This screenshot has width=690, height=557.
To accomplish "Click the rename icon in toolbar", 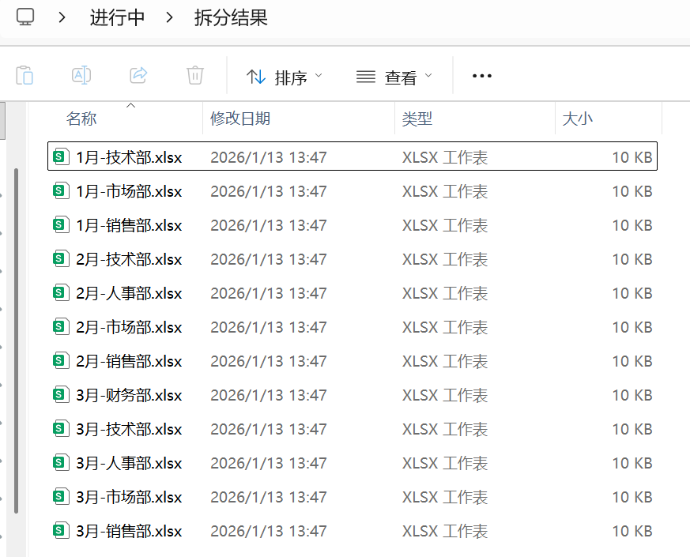I will [81, 76].
